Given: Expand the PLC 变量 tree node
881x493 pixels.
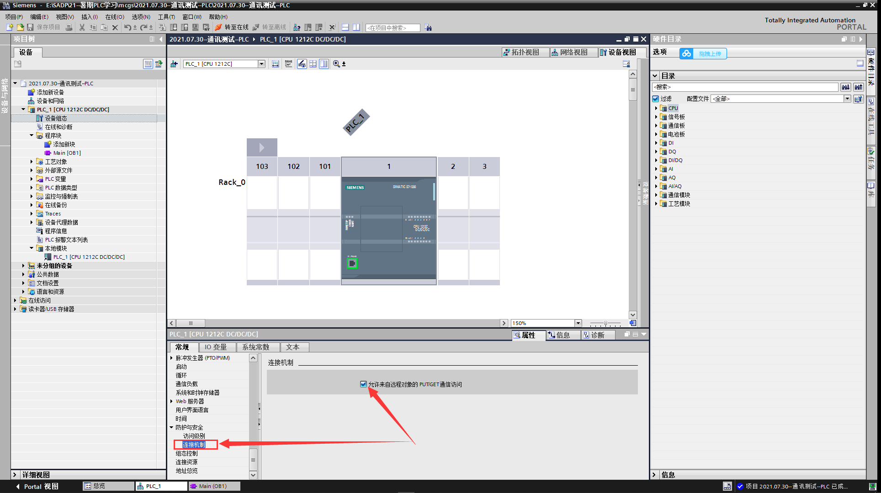Looking at the screenshot, I should (32, 179).
